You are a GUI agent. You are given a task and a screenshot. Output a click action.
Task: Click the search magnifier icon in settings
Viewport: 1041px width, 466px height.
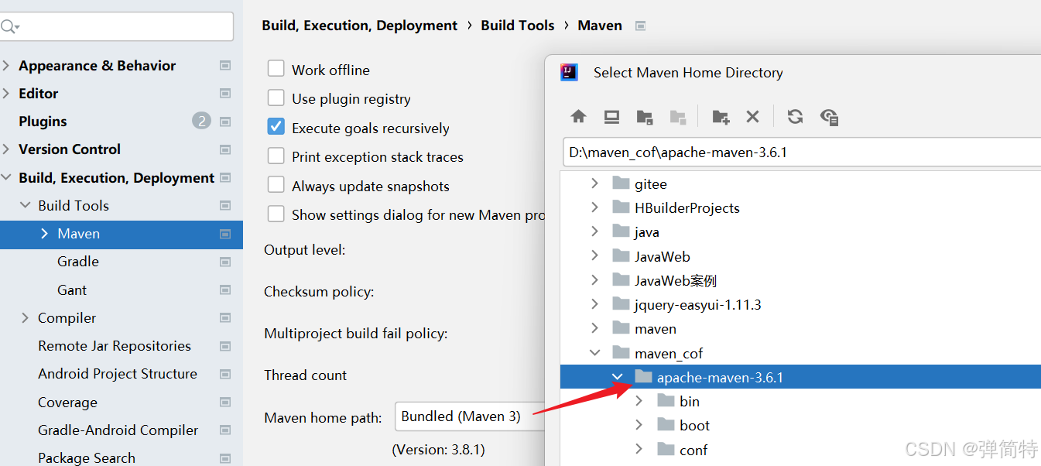(x=9, y=27)
